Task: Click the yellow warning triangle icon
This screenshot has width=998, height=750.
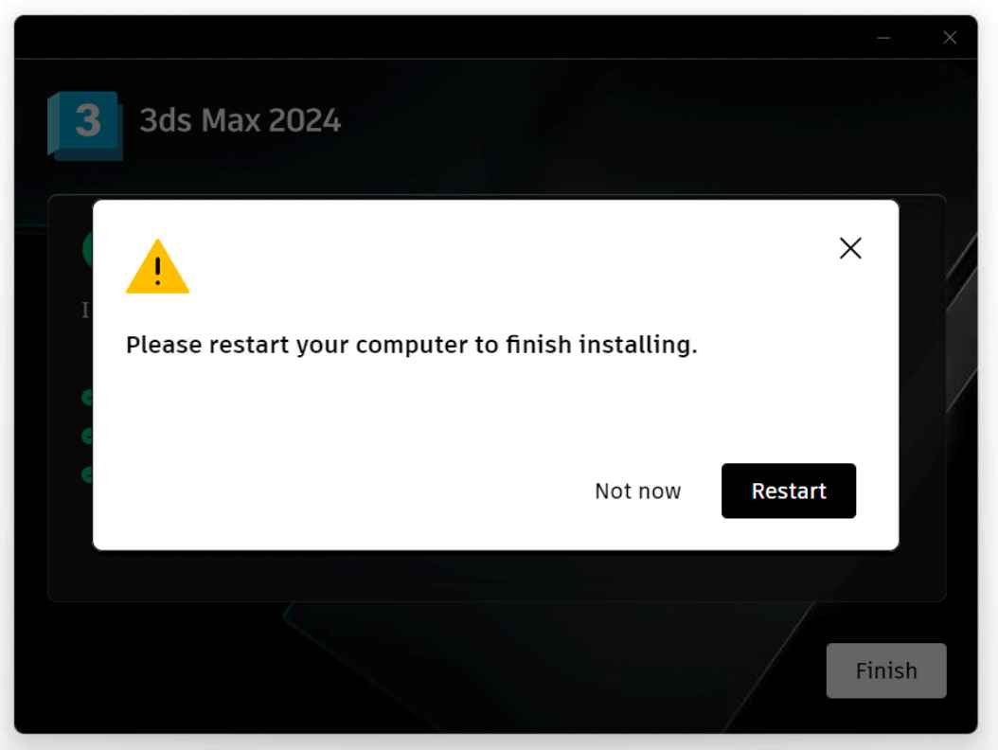Action: [157, 267]
